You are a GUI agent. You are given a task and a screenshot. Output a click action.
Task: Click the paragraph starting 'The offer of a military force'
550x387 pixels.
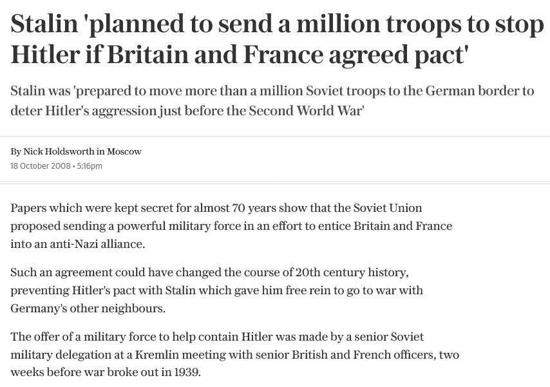[234, 354]
